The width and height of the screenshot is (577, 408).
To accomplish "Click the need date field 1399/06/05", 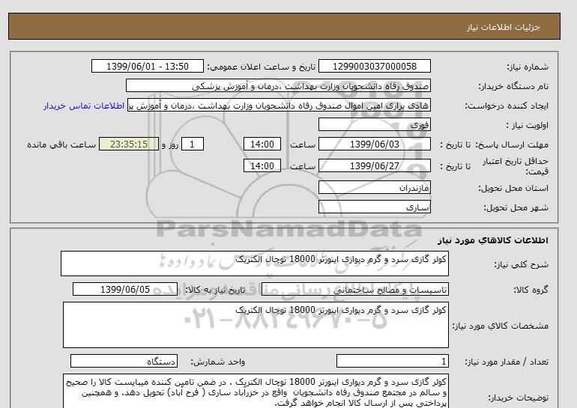I will pos(125,289).
